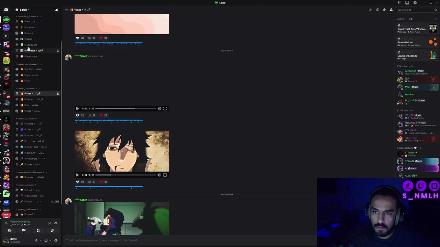
Task: Open the QUESTION channel
Action: point(37,196)
